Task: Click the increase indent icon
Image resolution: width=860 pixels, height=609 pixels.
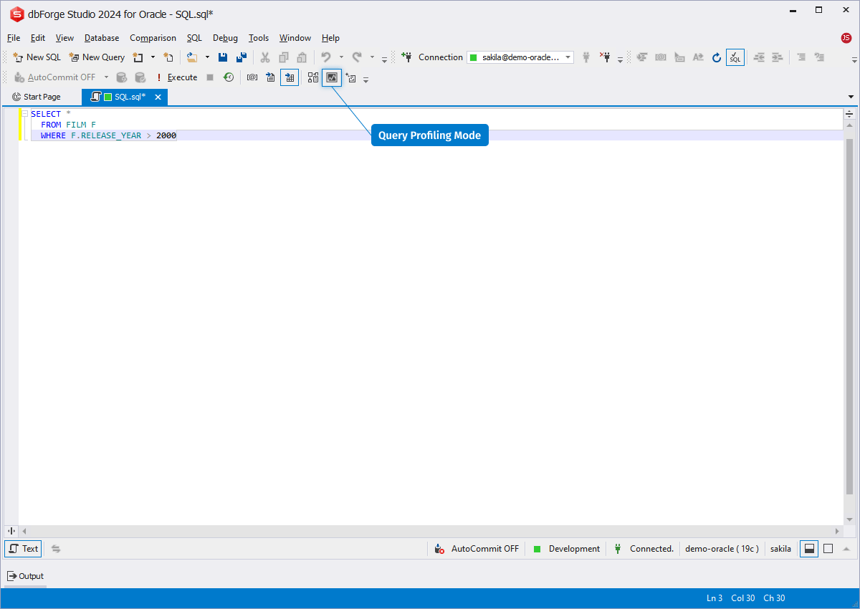Action: point(777,57)
